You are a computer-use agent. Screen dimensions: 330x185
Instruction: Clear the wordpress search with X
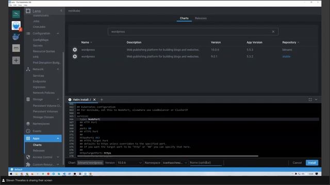click(x=273, y=32)
